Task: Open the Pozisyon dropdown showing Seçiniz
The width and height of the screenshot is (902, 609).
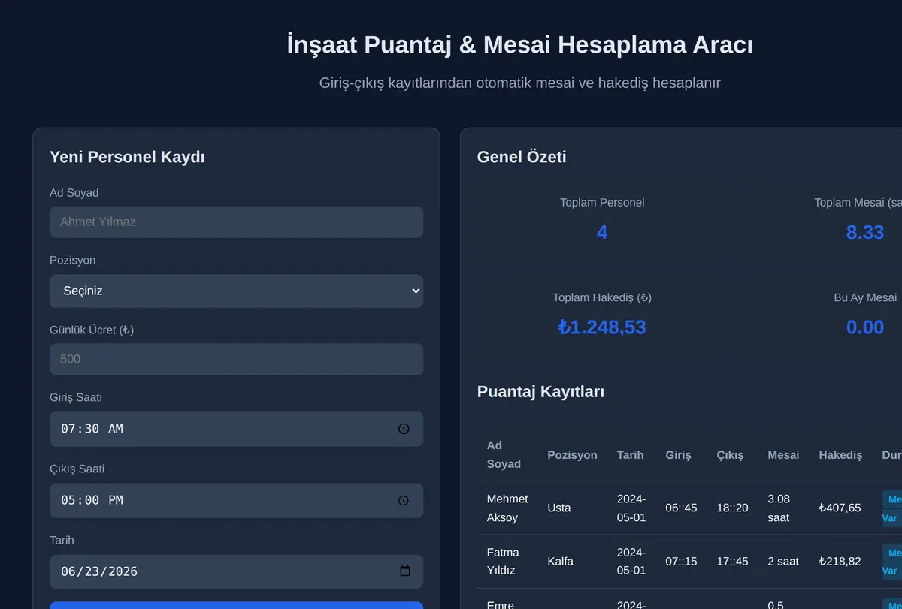Action: 236,291
